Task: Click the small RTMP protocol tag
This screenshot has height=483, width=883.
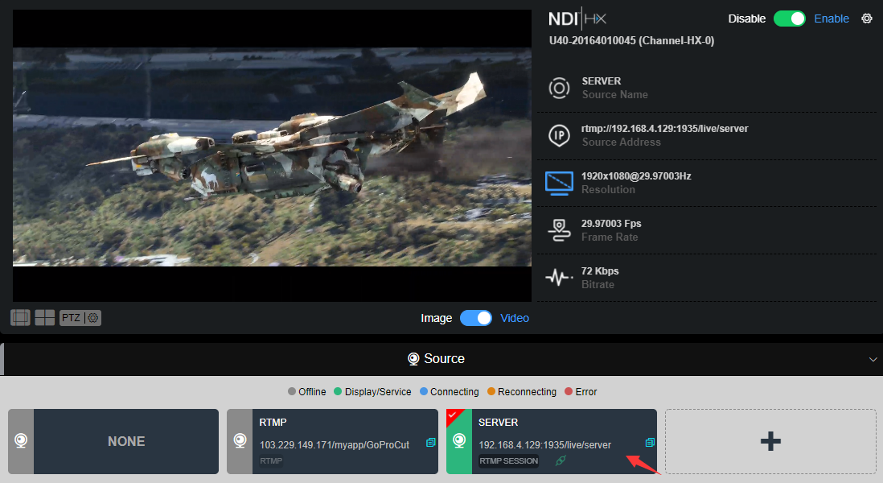Action: (271, 461)
